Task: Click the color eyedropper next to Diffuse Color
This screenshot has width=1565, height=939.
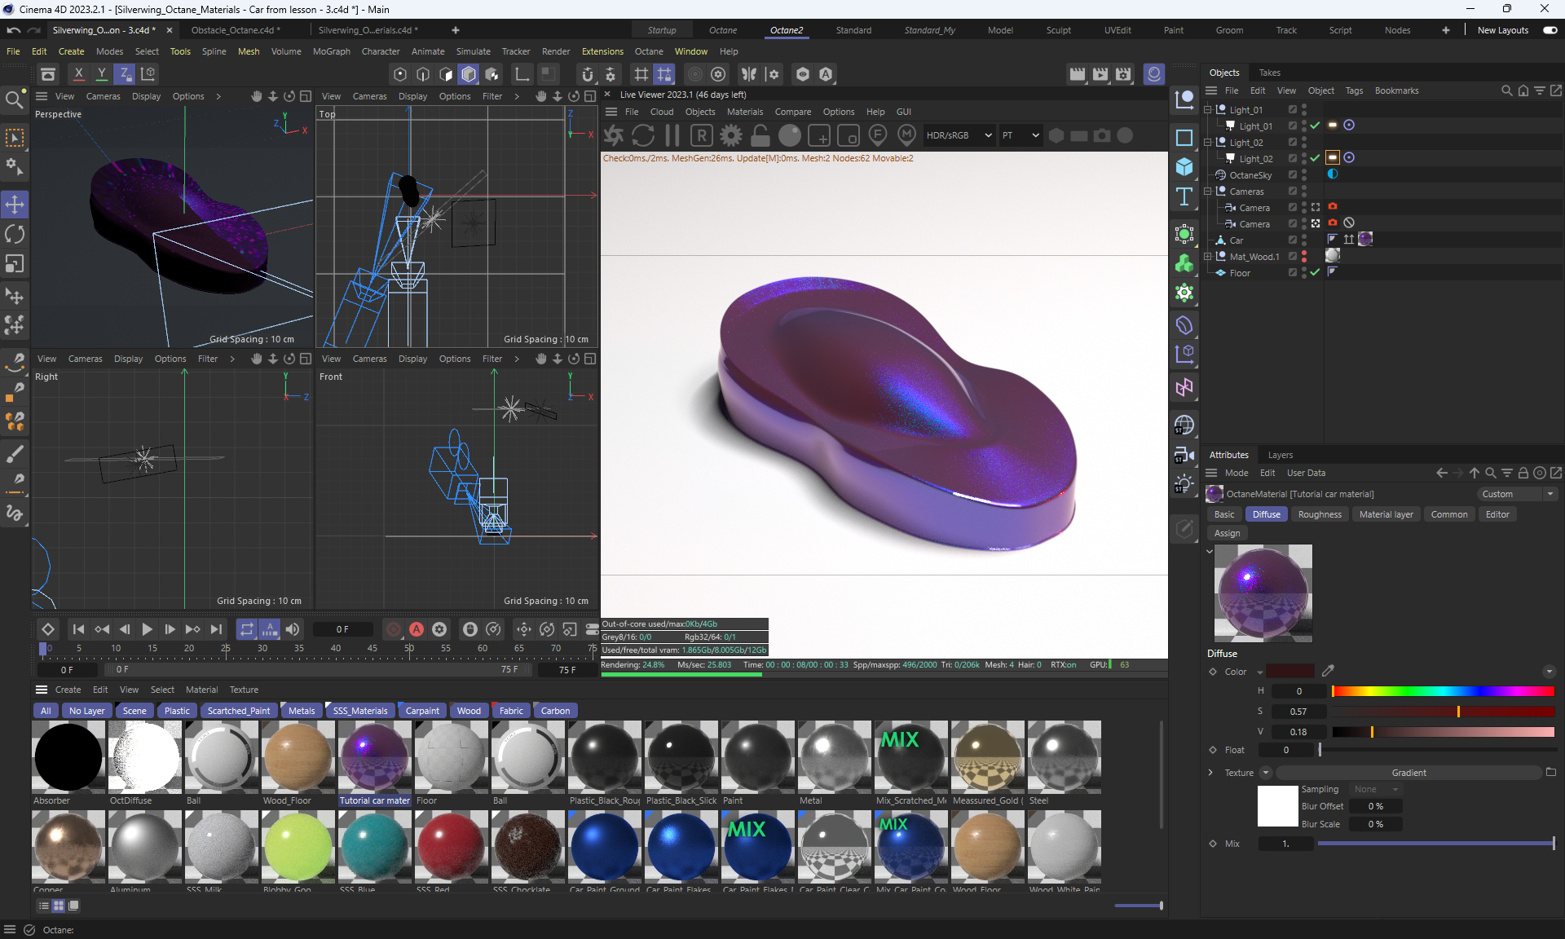Action: [x=1328, y=671]
